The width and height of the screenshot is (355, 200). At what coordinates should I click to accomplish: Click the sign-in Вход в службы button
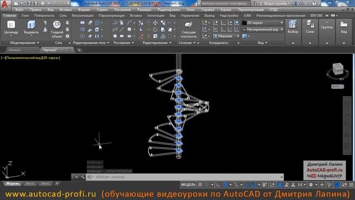[x=275, y=3]
